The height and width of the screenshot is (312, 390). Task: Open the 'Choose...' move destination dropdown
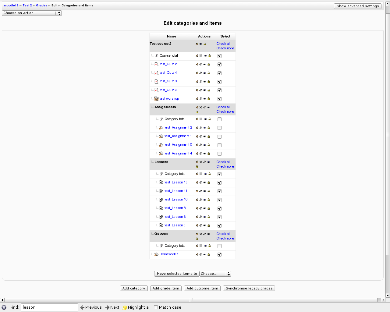click(215, 274)
